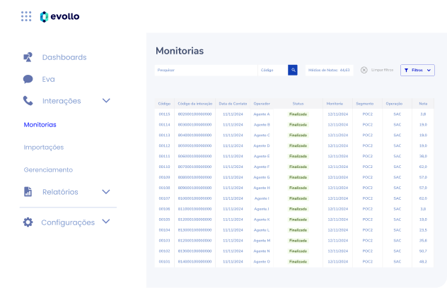Image resolution: width=447 pixels, height=288 pixels.
Task: Click the Eva chat bubble icon
Action: [x=28, y=79]
